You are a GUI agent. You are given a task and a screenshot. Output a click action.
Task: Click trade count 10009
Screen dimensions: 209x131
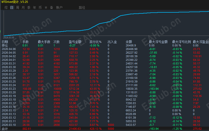(57, 89)
